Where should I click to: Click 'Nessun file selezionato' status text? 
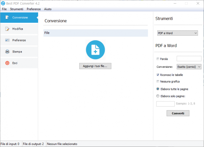point(62,144)
